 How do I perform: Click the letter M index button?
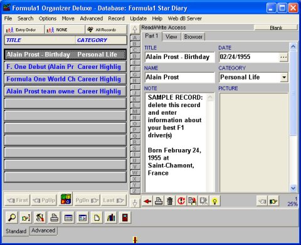click(135, 112)
